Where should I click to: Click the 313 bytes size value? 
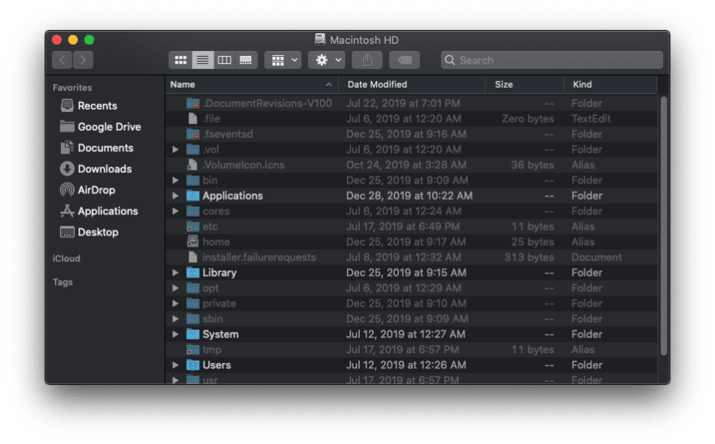[x=529, y=257]
